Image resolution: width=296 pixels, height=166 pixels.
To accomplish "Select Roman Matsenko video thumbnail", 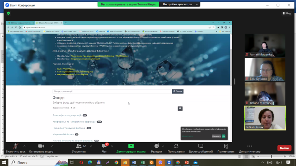I will (265, 45).
